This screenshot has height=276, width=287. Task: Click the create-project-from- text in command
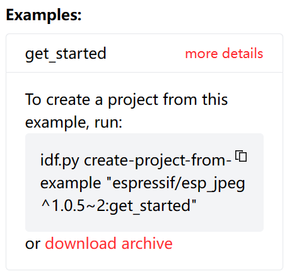(x=158, y=161)
